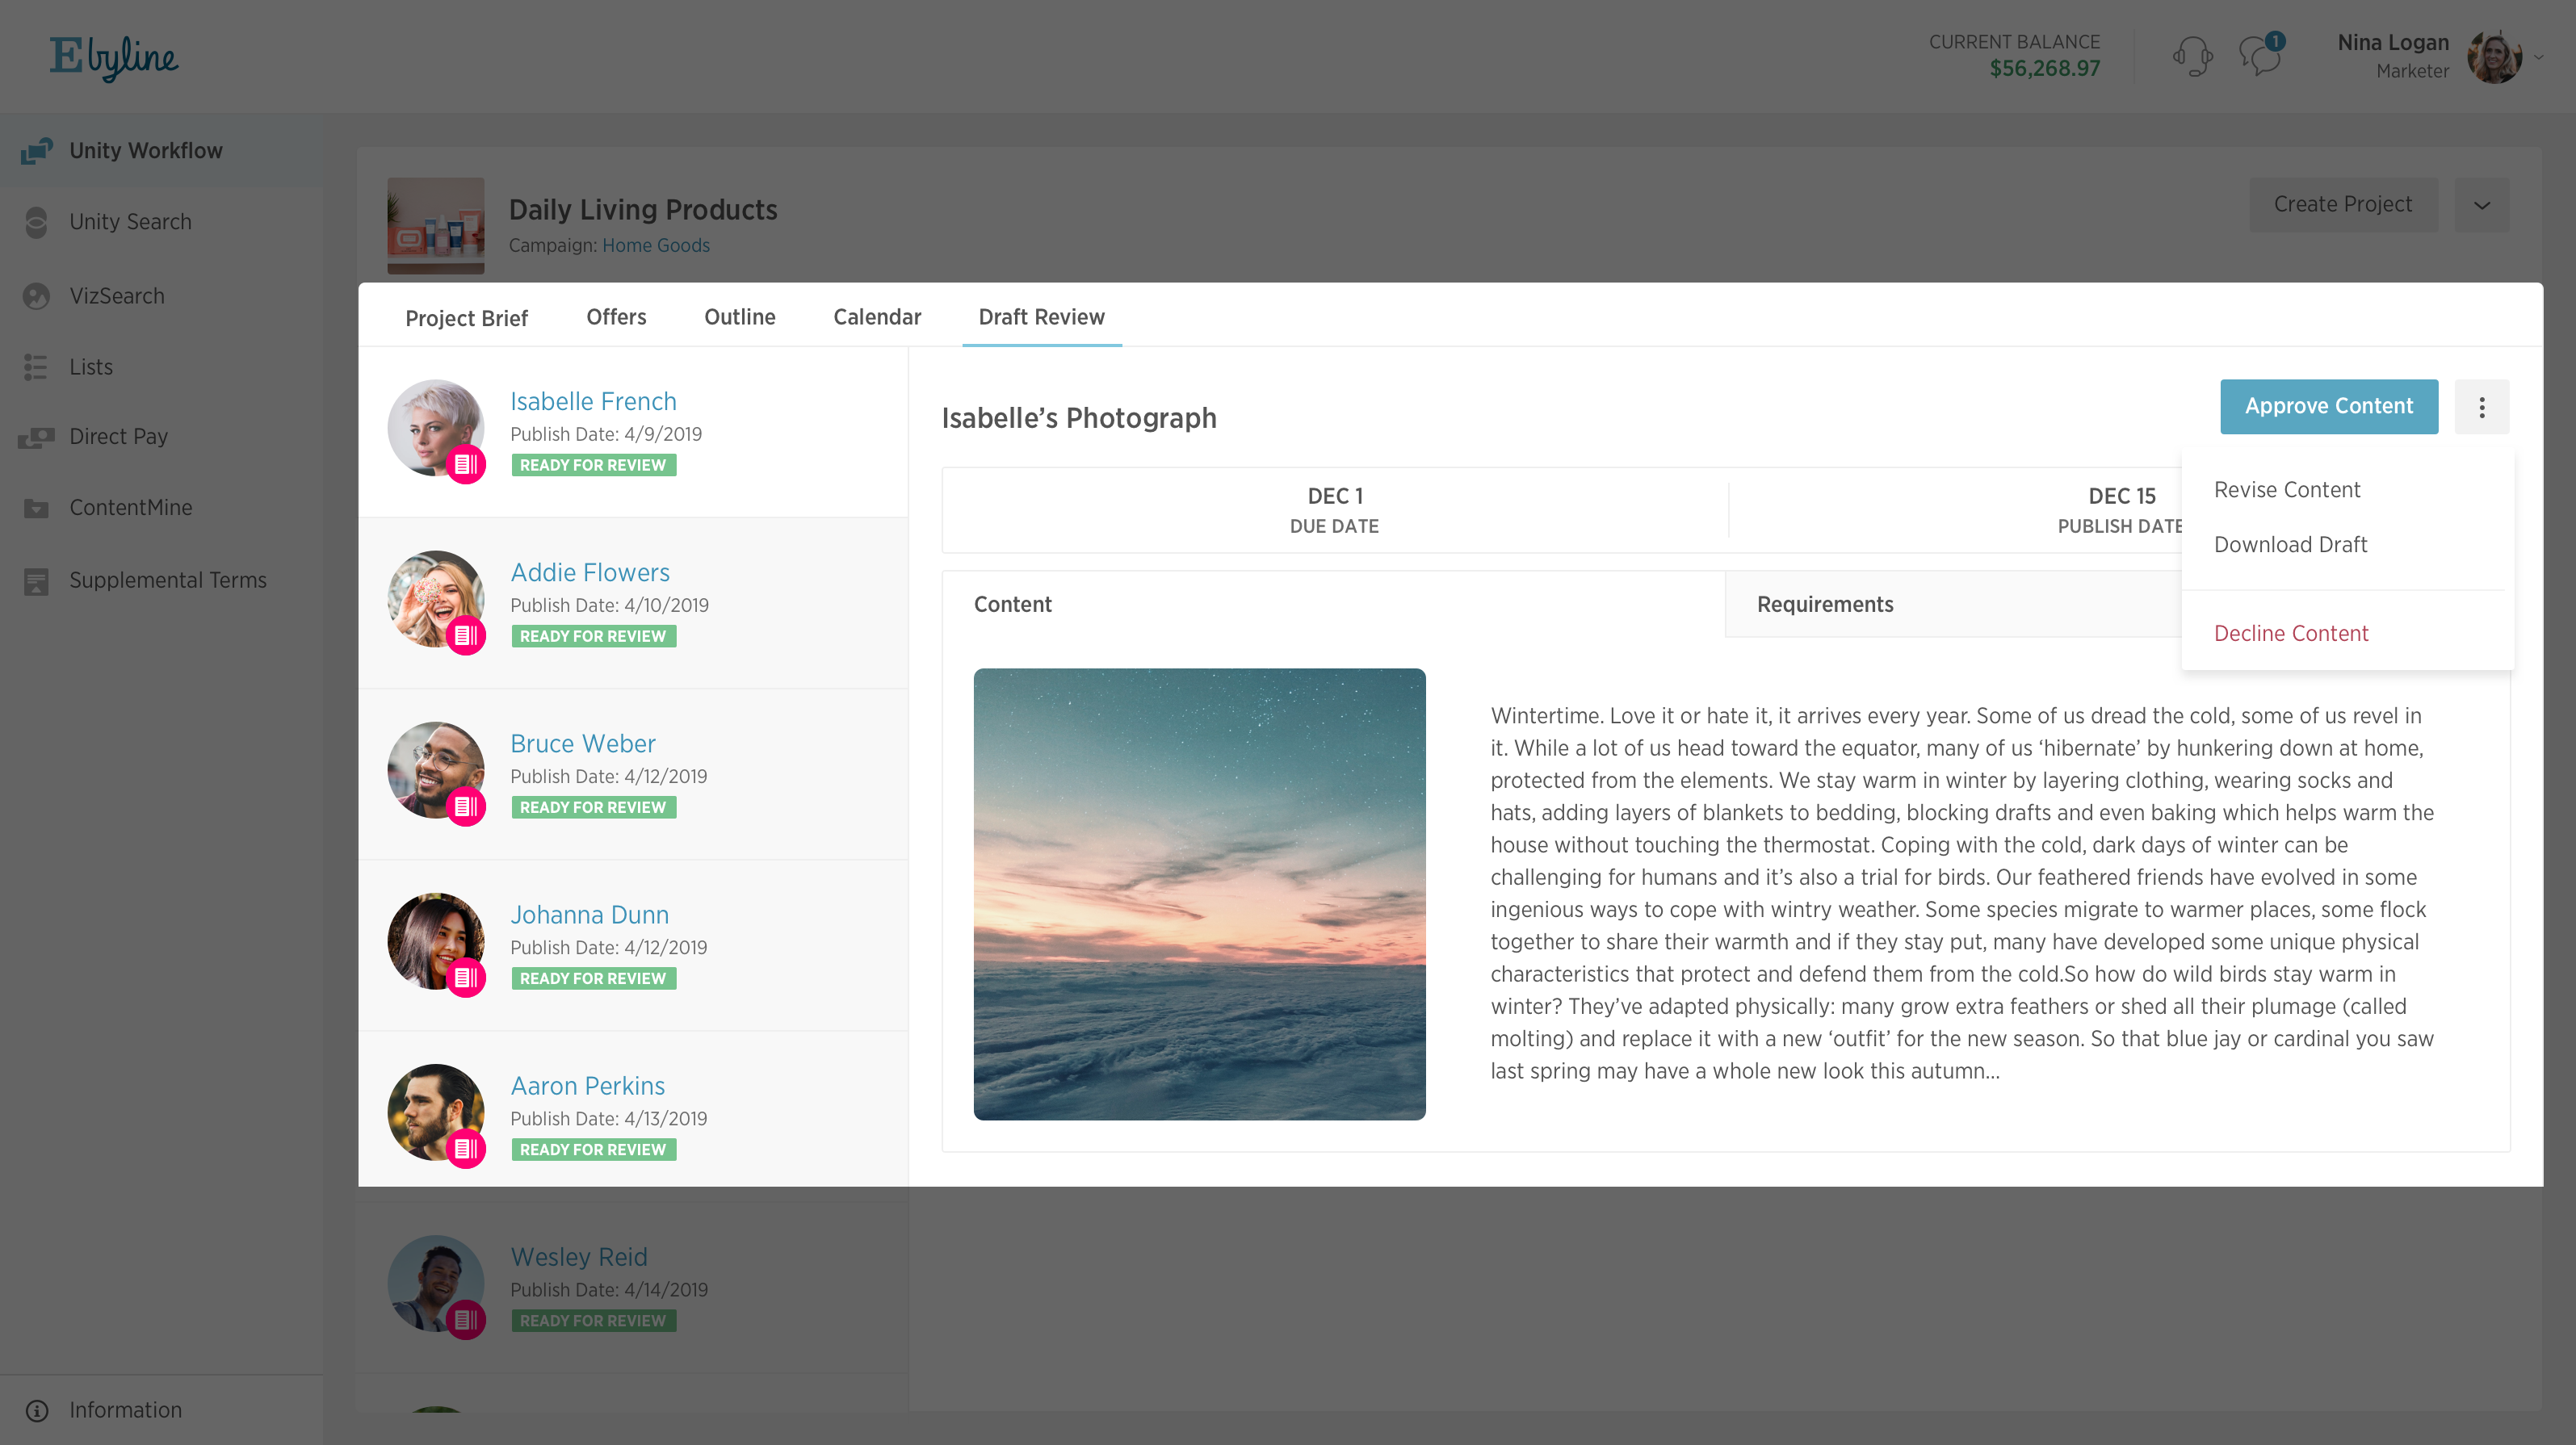Open the sunset sky photograph

click(x=1199, y=894)
